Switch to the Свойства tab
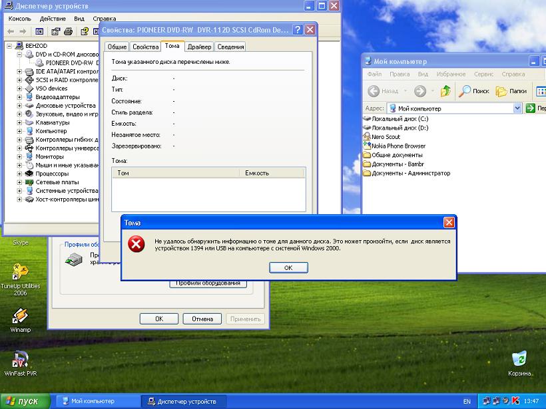The width and height of the screenshot is (546, 409). click(x=146, y=47)
